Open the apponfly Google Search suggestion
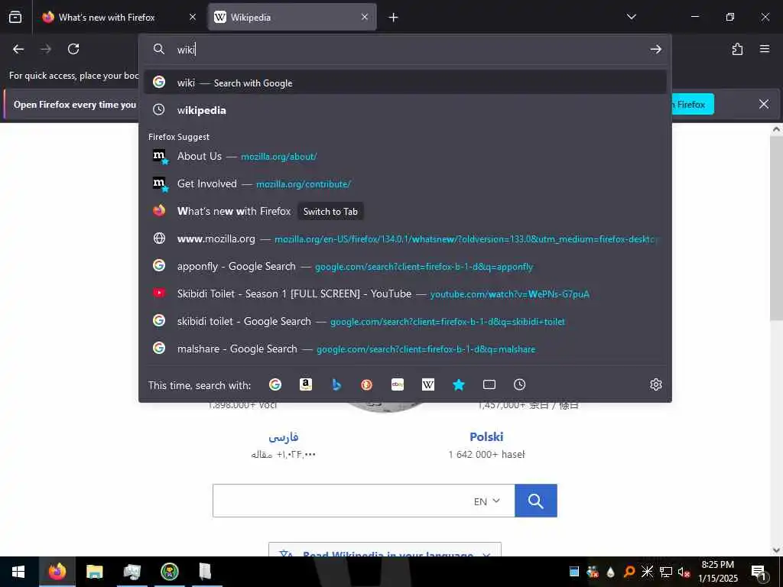783x587 pixels. (x=405, y=266)
